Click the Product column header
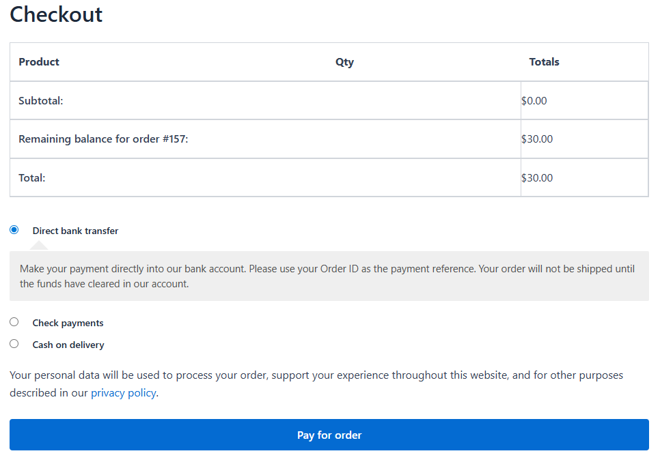This screenshot has width=660, height=462. (39, 61)
